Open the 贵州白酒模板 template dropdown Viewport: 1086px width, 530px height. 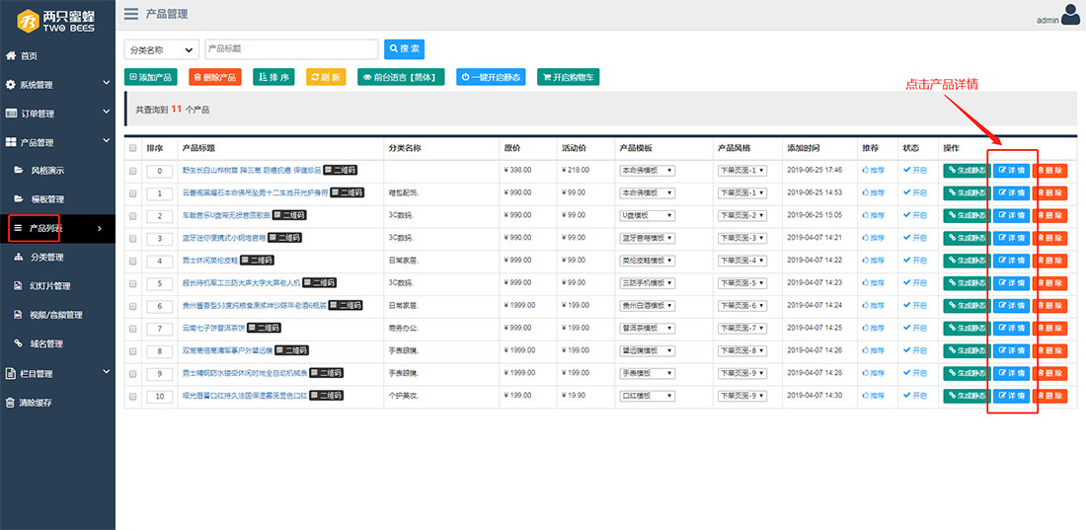(x=647, y=306)
